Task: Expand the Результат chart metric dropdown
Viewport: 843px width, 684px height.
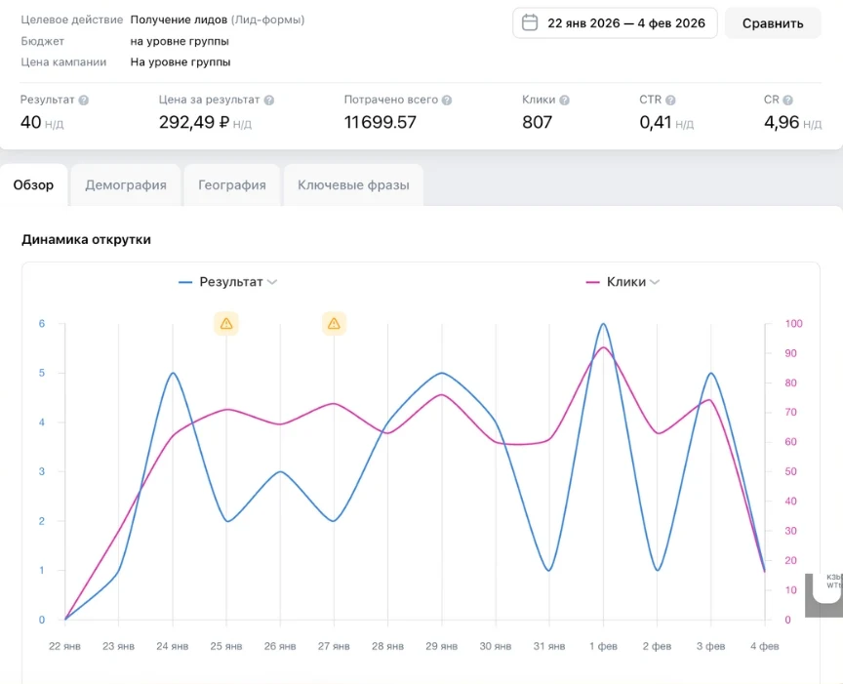Action: coord(272,282)
